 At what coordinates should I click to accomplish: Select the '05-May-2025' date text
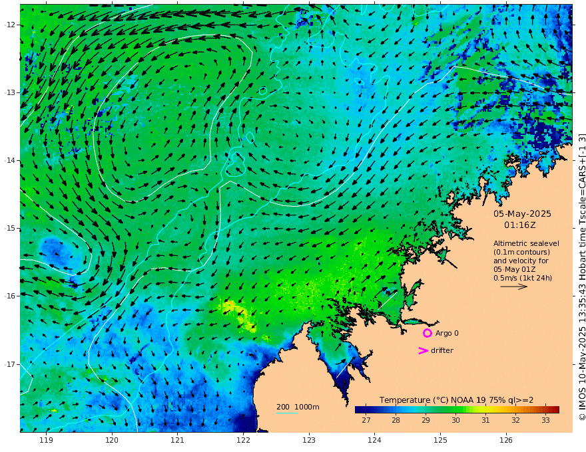pyautogui.click(x=522, y=213)
